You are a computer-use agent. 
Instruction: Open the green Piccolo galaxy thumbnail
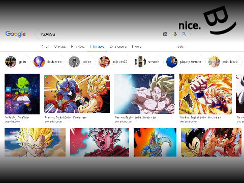coord(22,94)
